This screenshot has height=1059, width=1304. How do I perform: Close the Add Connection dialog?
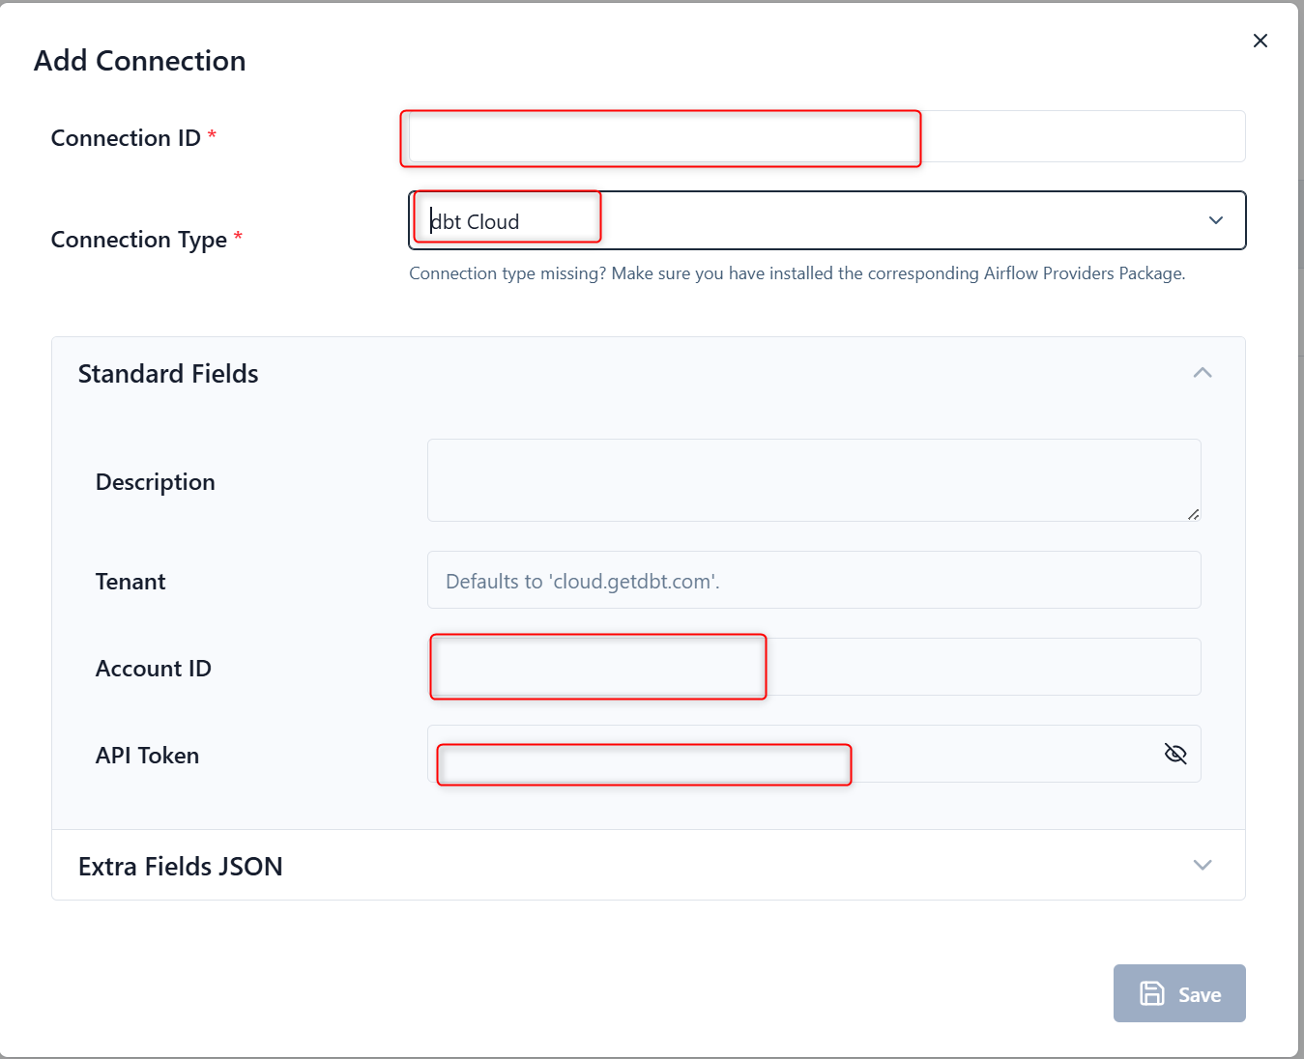1260,41
